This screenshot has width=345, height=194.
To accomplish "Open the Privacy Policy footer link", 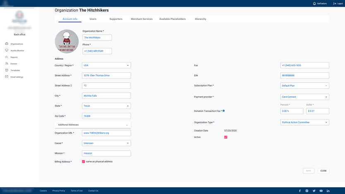I will [59, 191].
